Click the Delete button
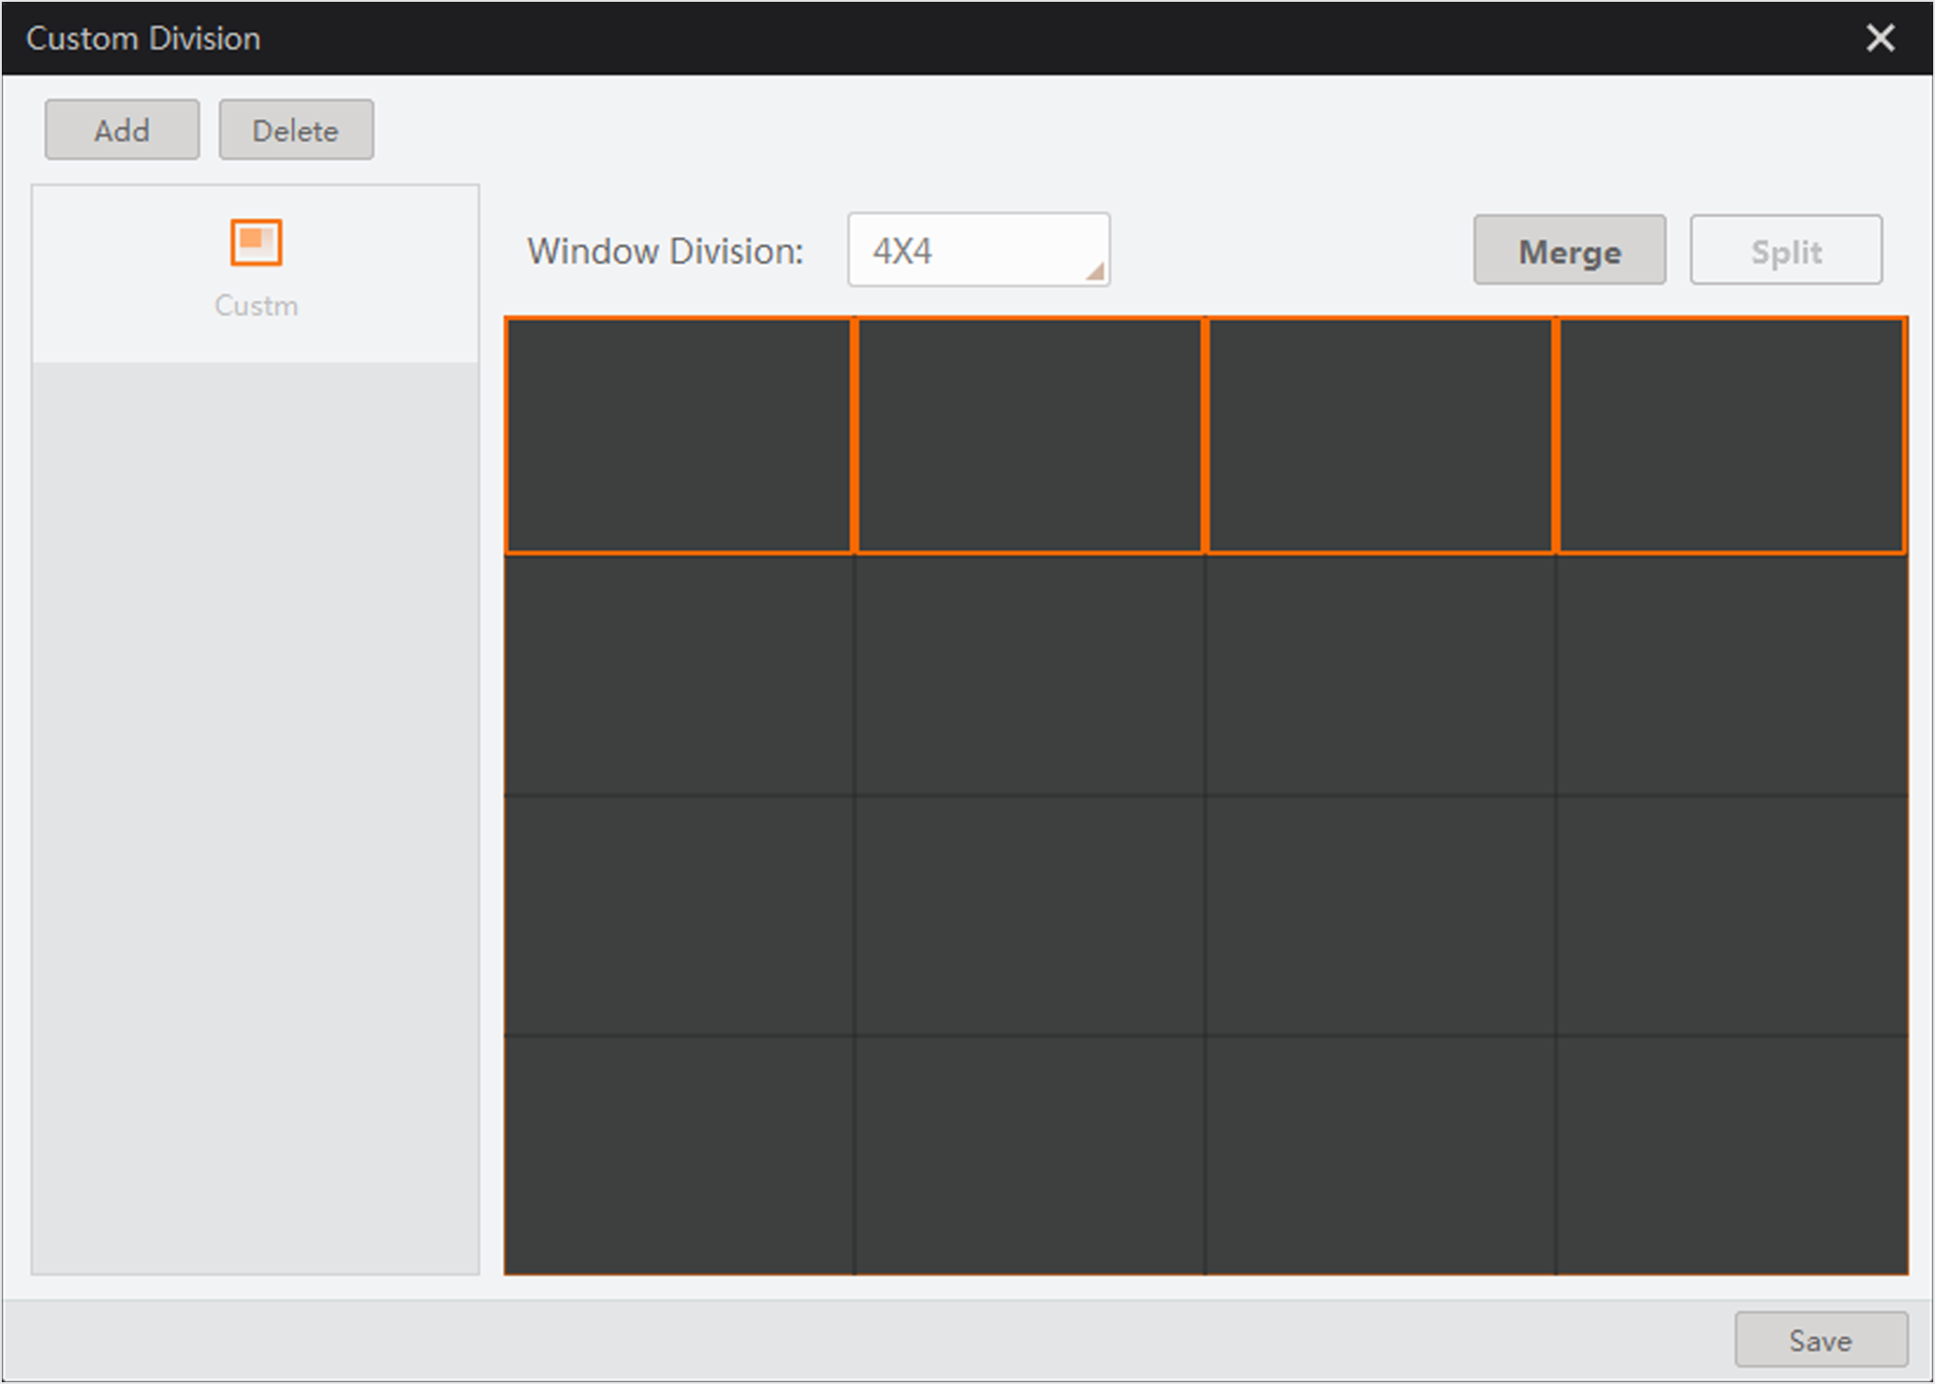The width and height of the screenshot is (1935, 1384). point(296,130)
